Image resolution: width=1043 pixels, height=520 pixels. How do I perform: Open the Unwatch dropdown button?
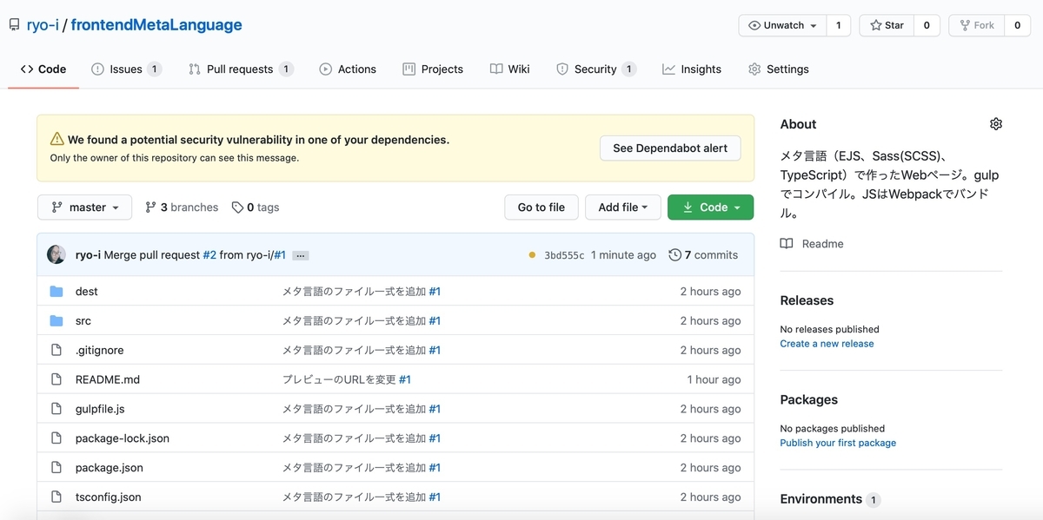point(782,25)
